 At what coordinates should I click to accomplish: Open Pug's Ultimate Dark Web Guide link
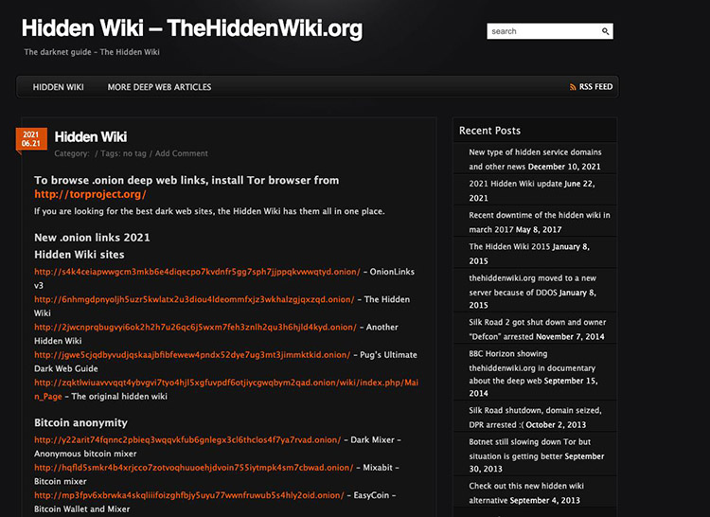tap(192, 354)
